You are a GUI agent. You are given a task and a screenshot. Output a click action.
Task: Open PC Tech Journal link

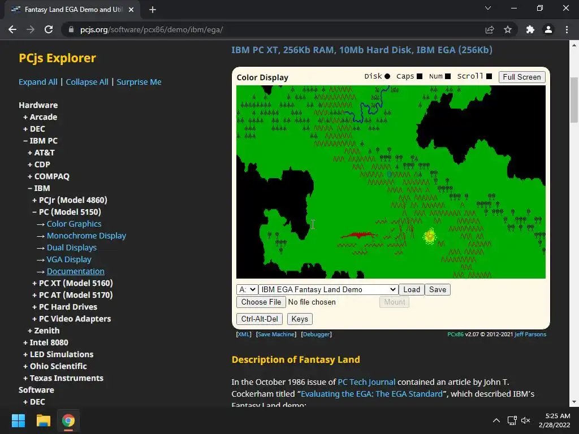(x=366, y=382)
